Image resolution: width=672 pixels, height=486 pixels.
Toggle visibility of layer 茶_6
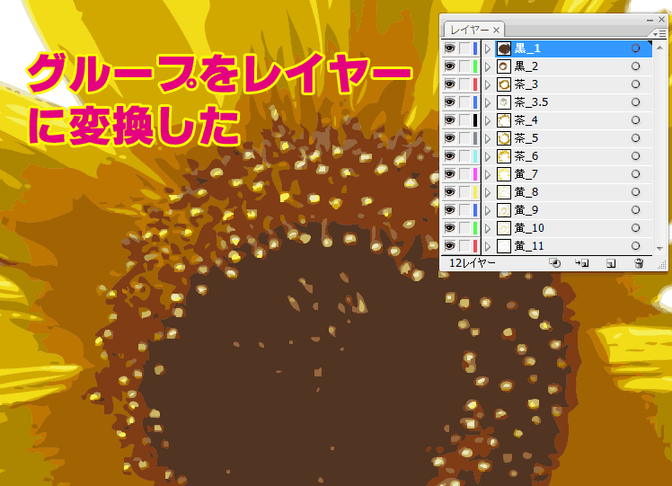pos(449,156)
